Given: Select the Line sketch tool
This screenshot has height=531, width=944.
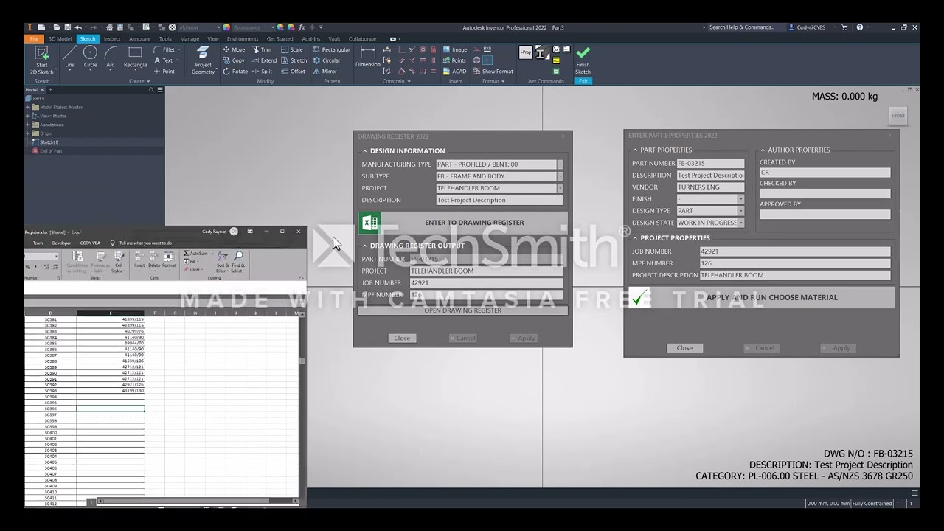Looking at the screenshot, I should click(69, 57).
